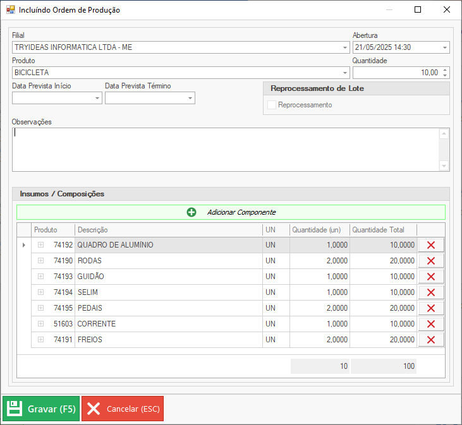Expand the 74194 SELIM row
Viewport: 462px width, 425px height.
tap(40, 292)
